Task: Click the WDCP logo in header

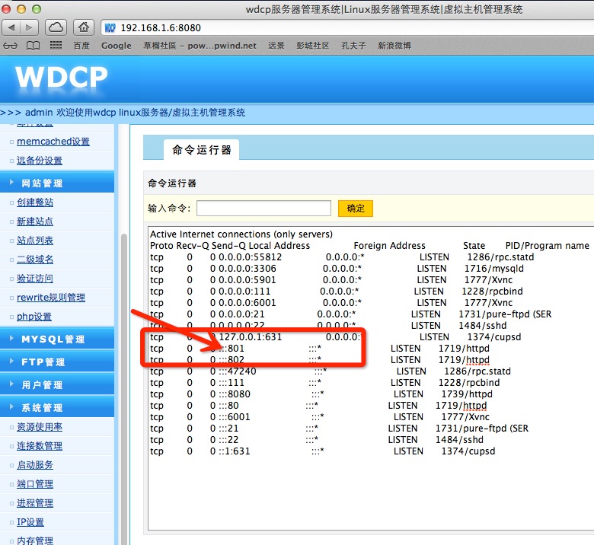Action: [x=61, y=77]
